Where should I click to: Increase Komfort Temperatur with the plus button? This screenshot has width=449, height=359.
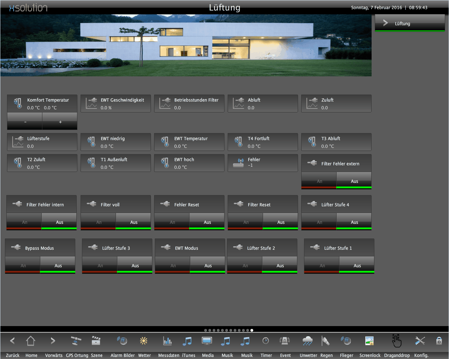click(x=60, y=122)
